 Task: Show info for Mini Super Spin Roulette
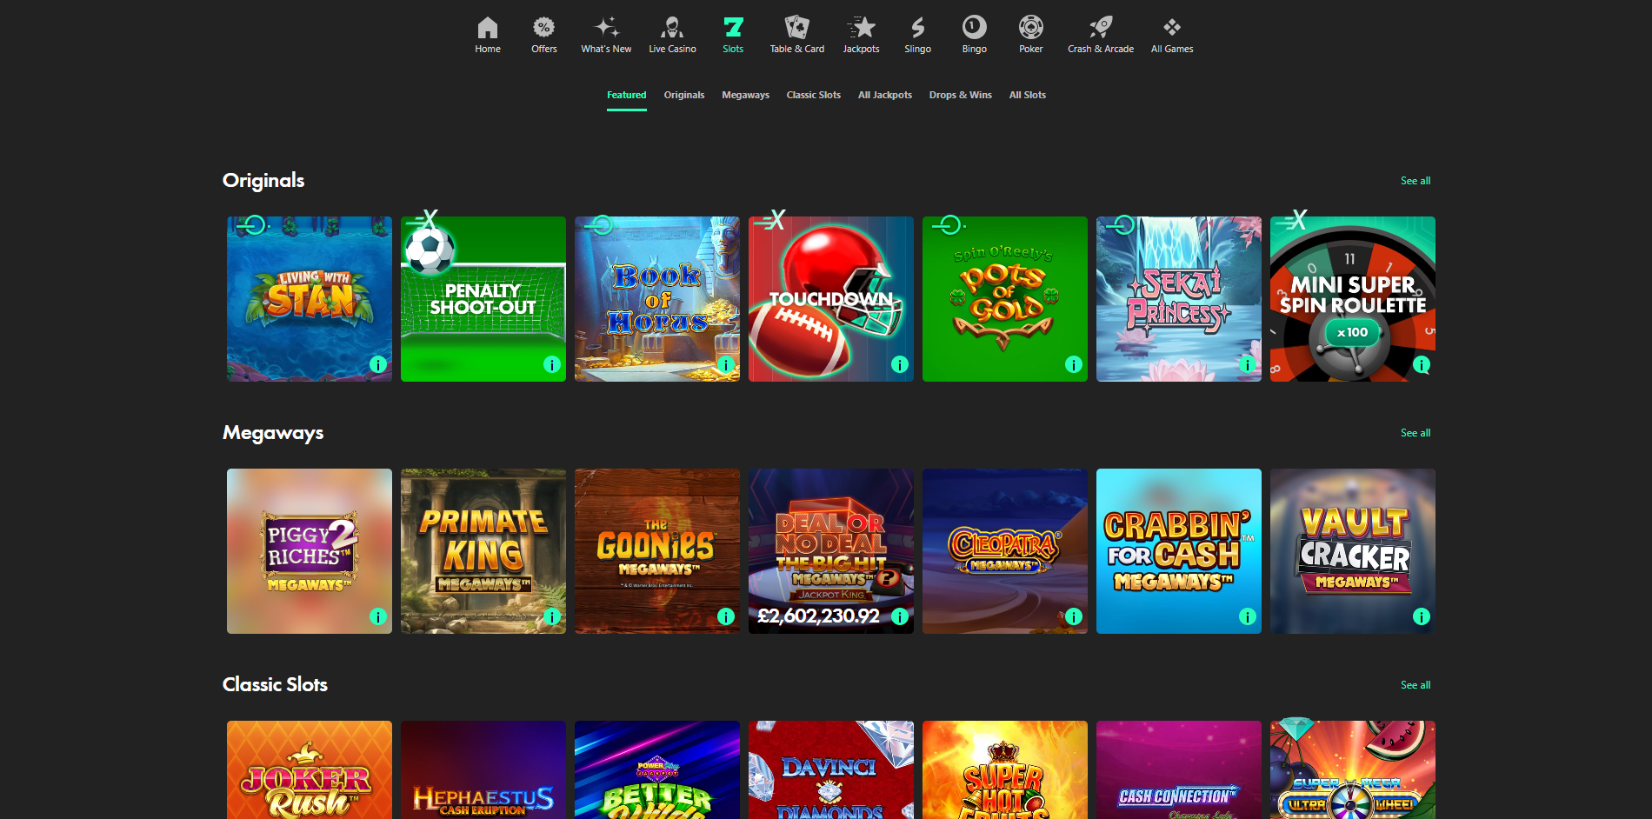tap(1422, 364)
